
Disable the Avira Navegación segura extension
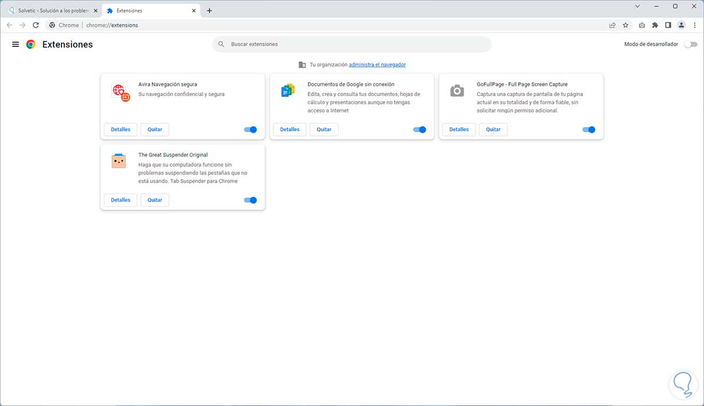[x=251, y=129]
